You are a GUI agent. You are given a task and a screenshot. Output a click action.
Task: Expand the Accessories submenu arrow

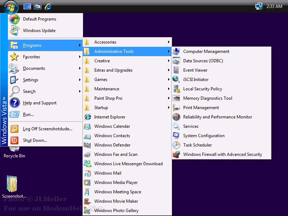pos(168,42)
